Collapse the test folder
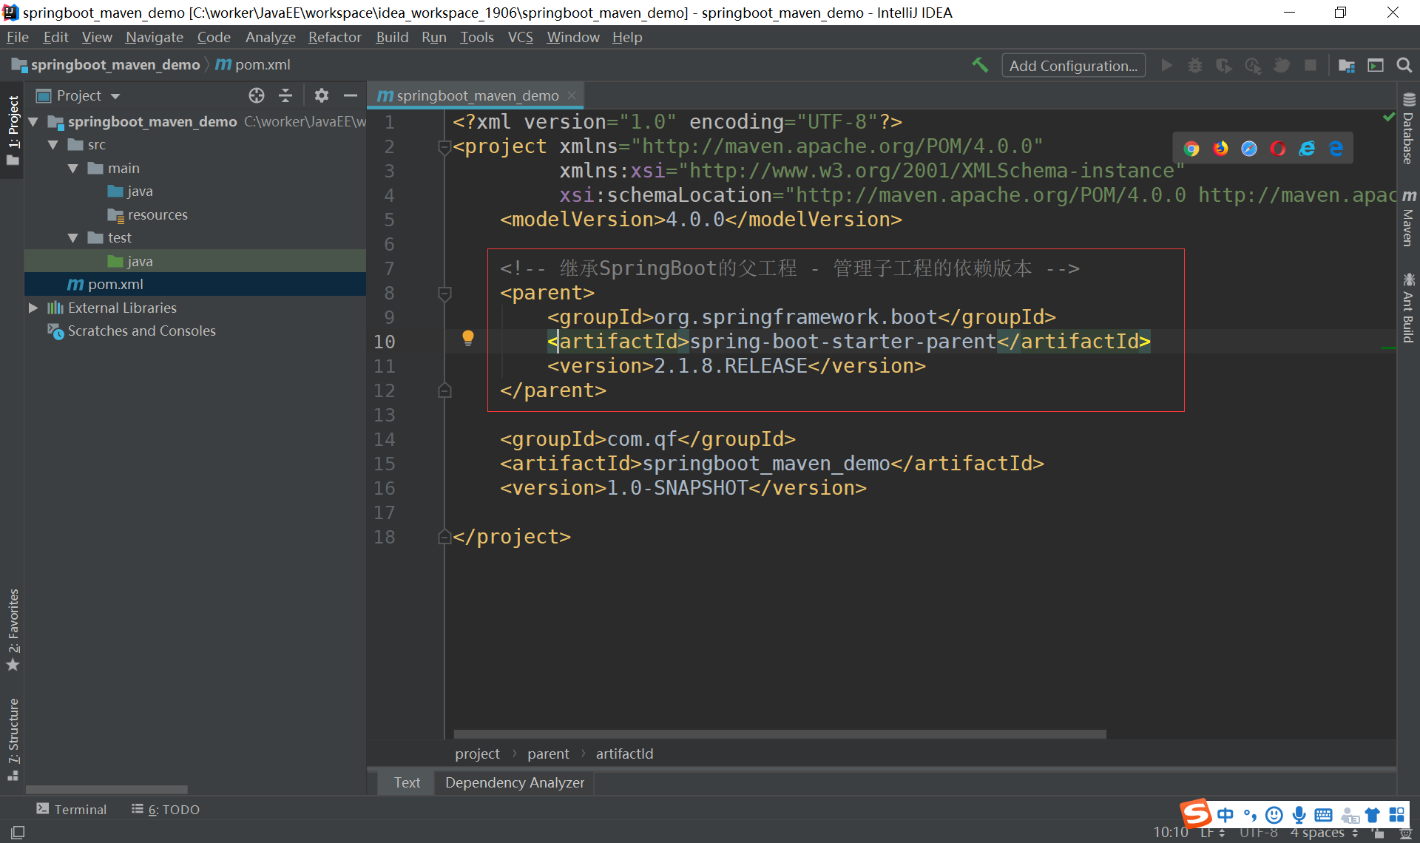Screen dimensions: 1420x843 [x=72, y=238]
